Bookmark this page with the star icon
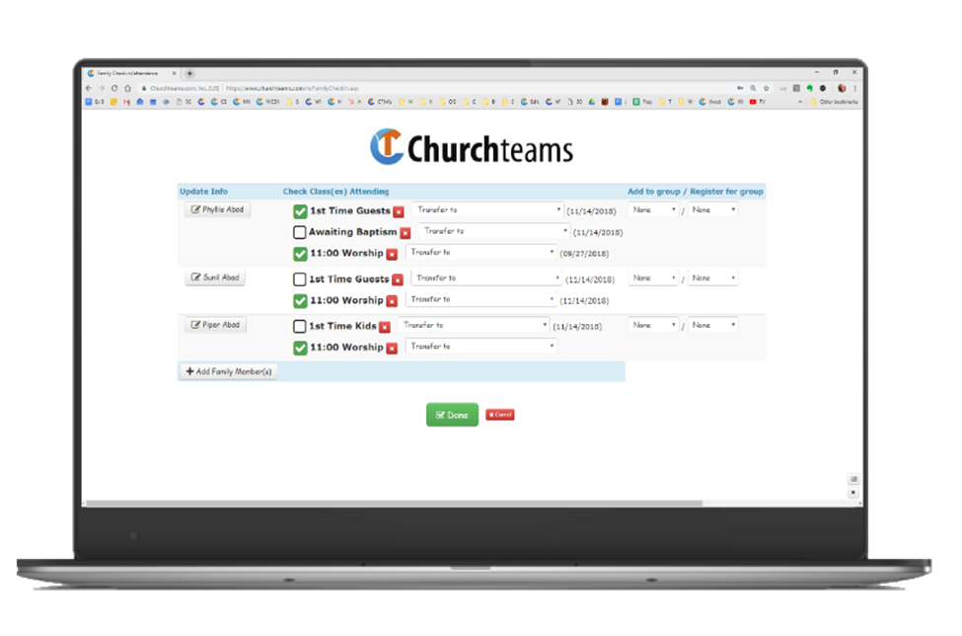The width and height of the screenshot is (962, 636). pos(766,88)
